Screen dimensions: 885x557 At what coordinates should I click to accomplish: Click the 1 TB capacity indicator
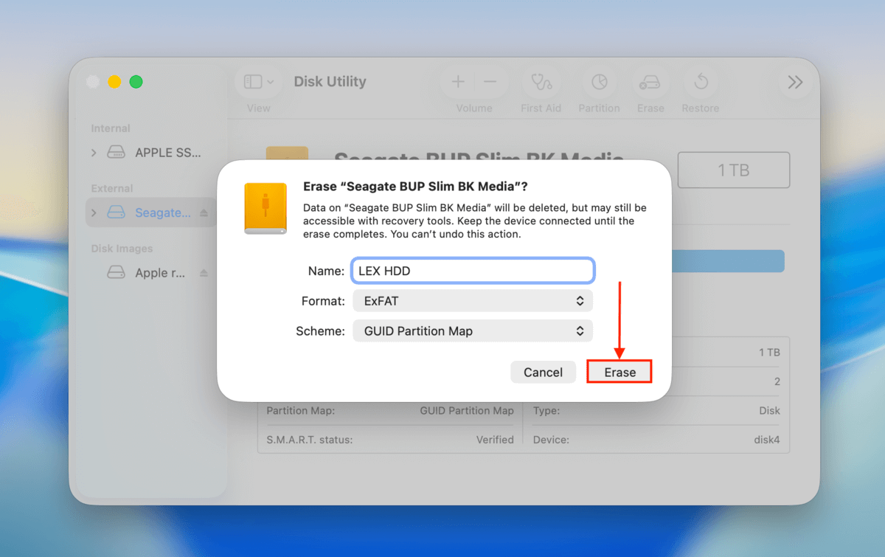[733, 170]
